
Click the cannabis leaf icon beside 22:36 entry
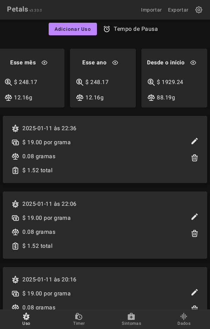tap(15, 128)
